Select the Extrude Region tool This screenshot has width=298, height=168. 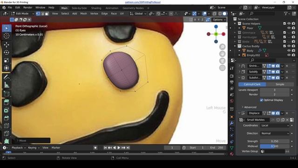(7, 102)
